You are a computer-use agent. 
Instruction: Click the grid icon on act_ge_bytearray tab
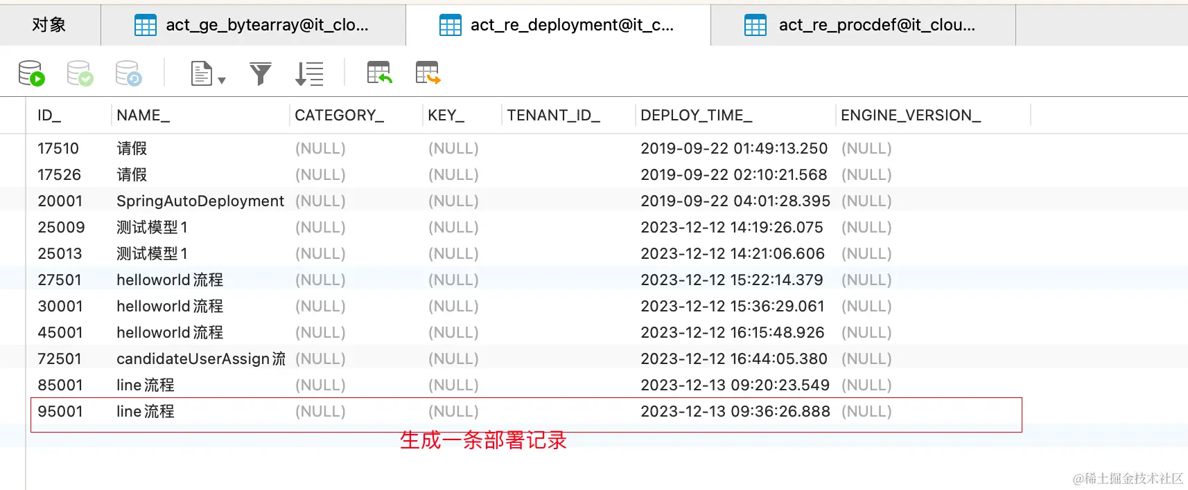tap(146, 26)
